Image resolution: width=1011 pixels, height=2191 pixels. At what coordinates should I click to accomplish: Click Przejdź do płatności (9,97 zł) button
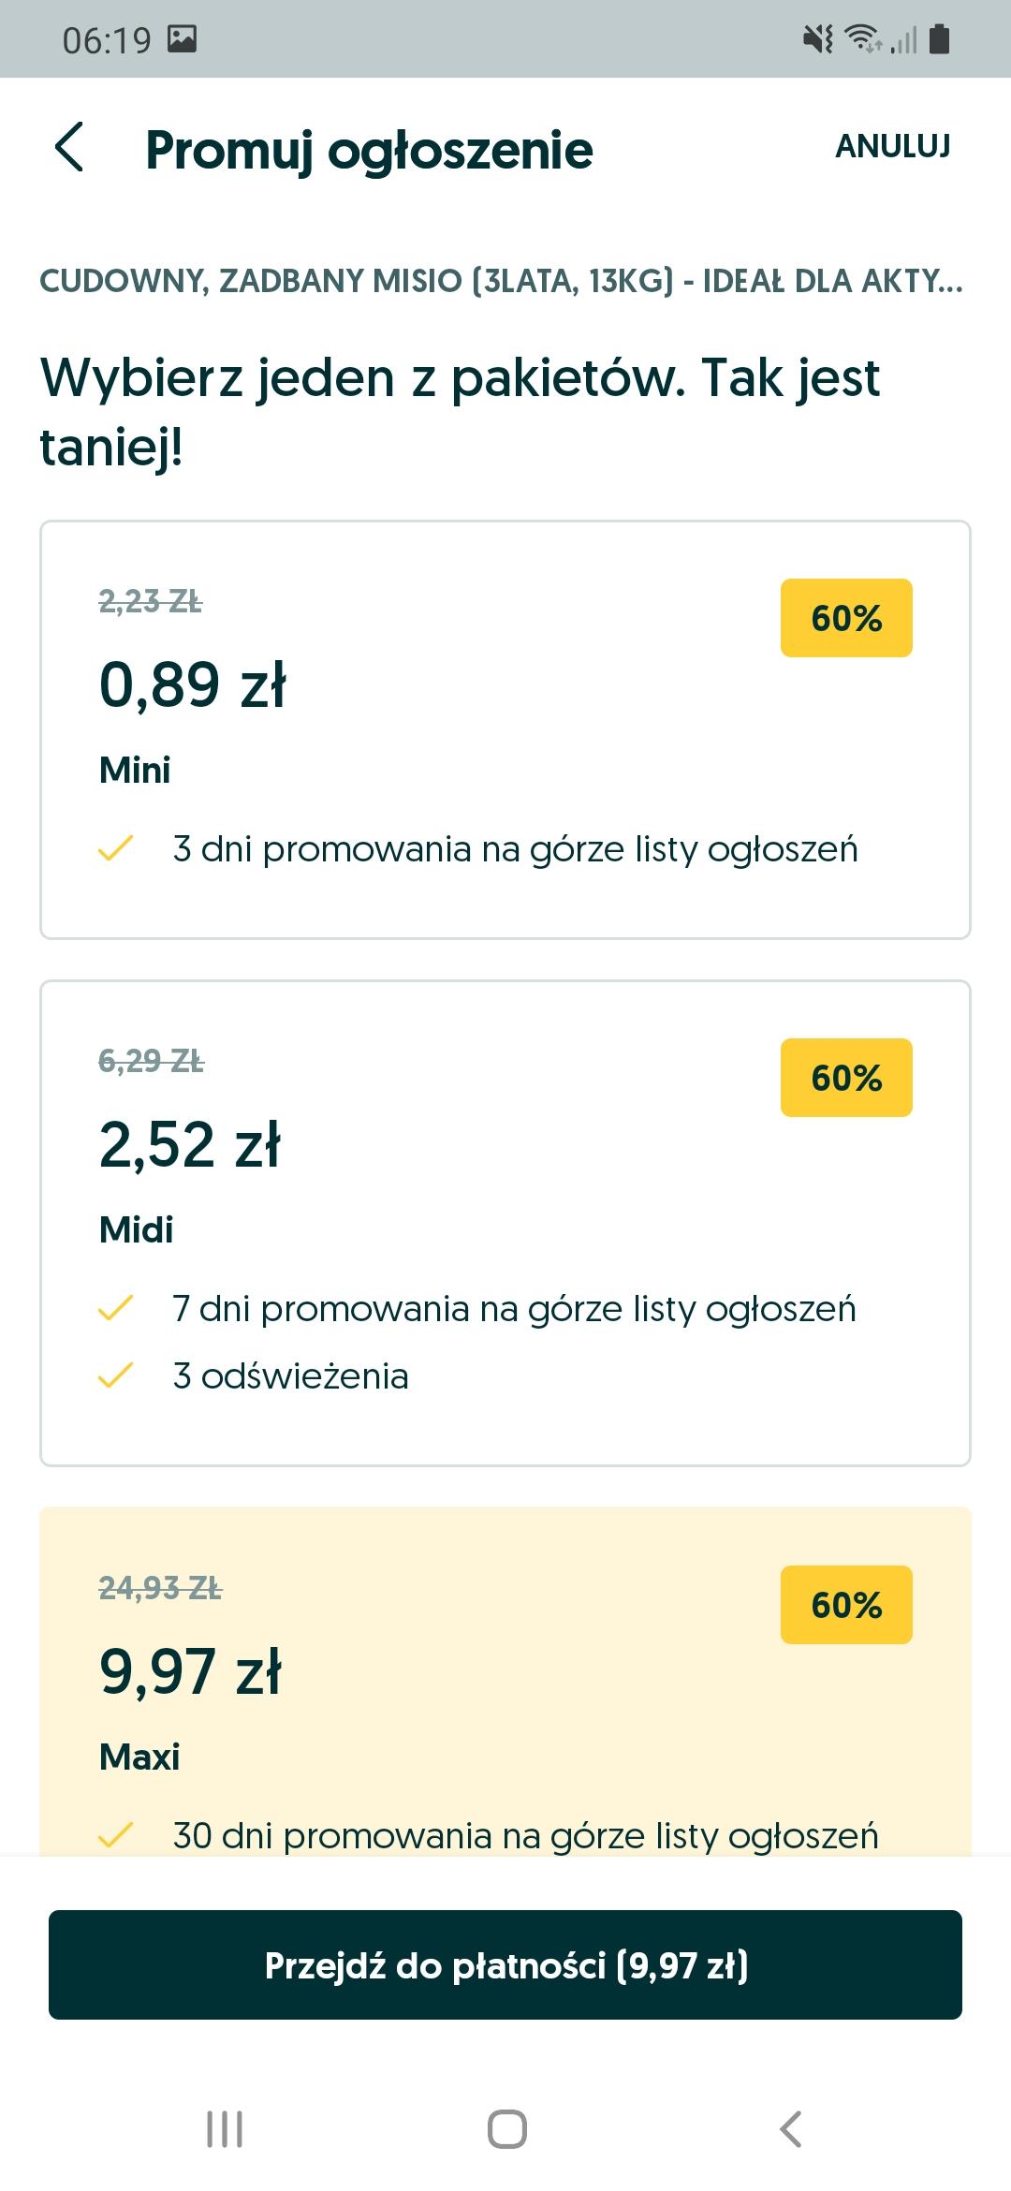coord(505,1965)
